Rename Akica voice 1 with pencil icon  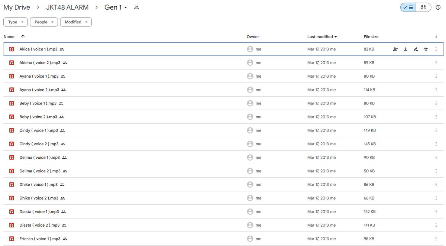[416, 49]
